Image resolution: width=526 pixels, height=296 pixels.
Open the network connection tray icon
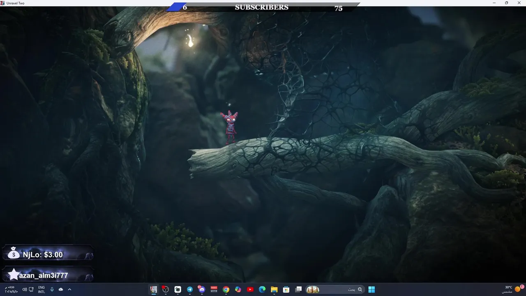pos(31,289)
